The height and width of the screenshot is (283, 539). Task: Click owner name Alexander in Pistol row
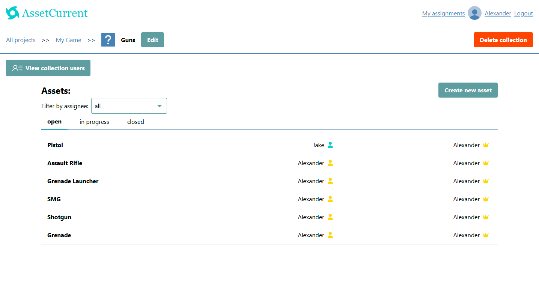click(466, 145)
